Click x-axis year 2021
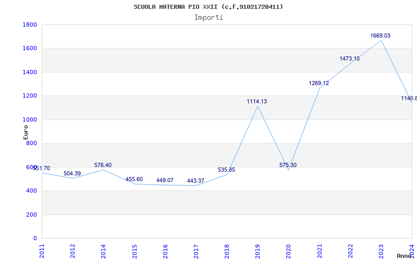The width and height of the screenshot is (417, 261). (x=320, y=251)
